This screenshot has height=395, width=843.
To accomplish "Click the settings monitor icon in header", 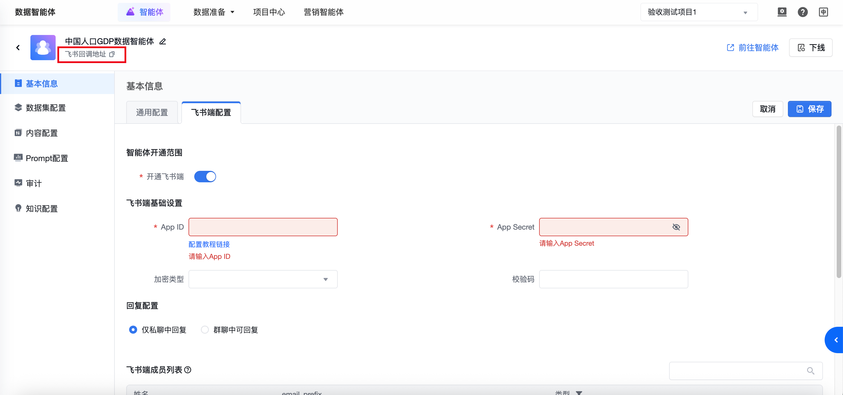I will [x=782, y=12].
